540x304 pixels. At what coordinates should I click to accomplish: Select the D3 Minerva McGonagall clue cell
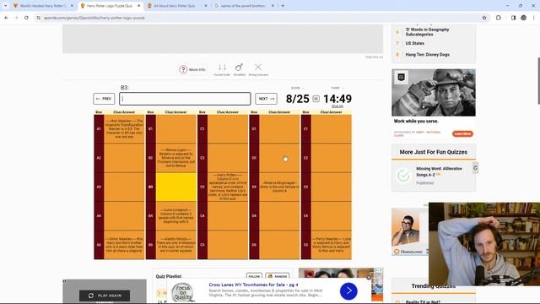tap(279, 187)
